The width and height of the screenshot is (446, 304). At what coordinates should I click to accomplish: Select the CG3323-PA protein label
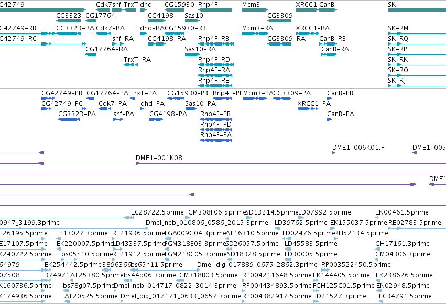(x=77, y=114)
